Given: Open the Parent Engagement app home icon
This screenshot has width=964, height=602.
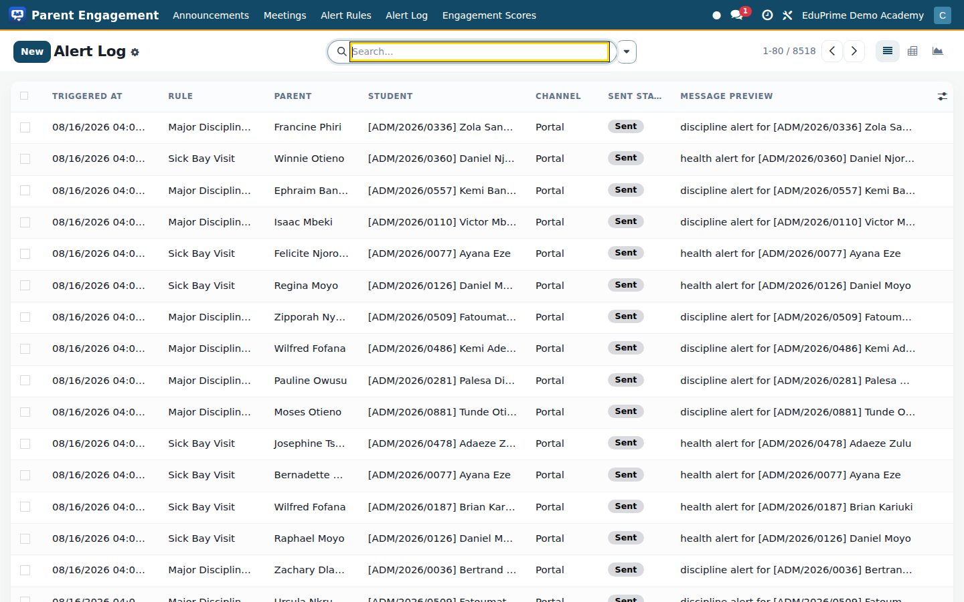Looking at the screenshot, I should click(17, 15).
